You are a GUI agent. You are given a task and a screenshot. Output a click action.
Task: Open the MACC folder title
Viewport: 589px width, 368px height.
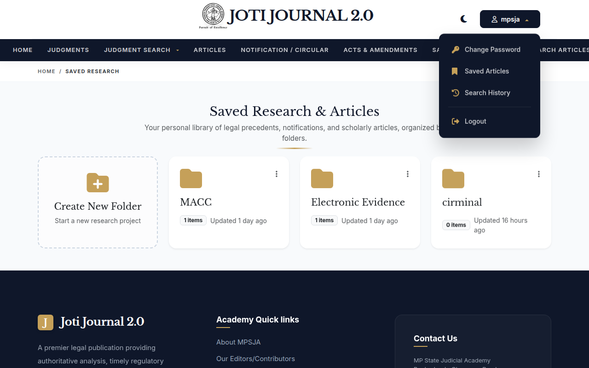196,202
